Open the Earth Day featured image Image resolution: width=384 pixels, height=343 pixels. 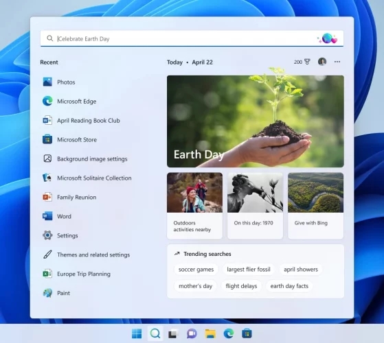pos(255,121)
